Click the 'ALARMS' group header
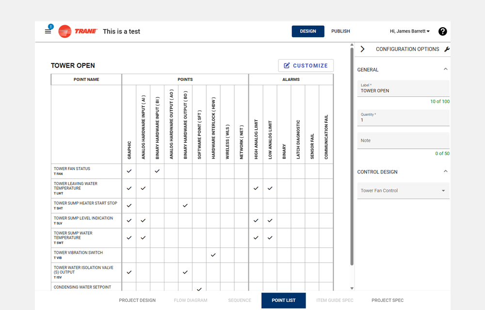Viewport: 485px width, 310px height. pyautogui.click(x=291, y=79)
